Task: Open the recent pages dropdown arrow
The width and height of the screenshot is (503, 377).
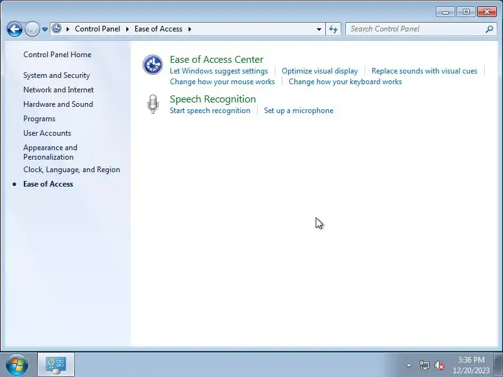Action: pos(45,29)
